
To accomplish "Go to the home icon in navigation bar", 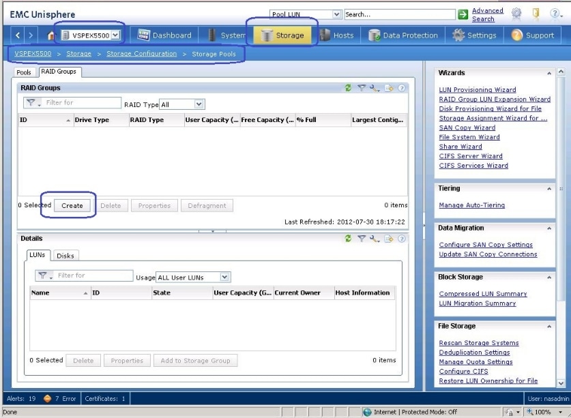I will [x=51, y=35].
